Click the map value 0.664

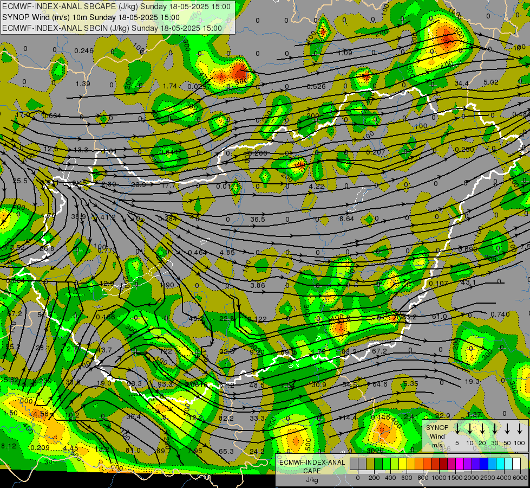[52, 116]
